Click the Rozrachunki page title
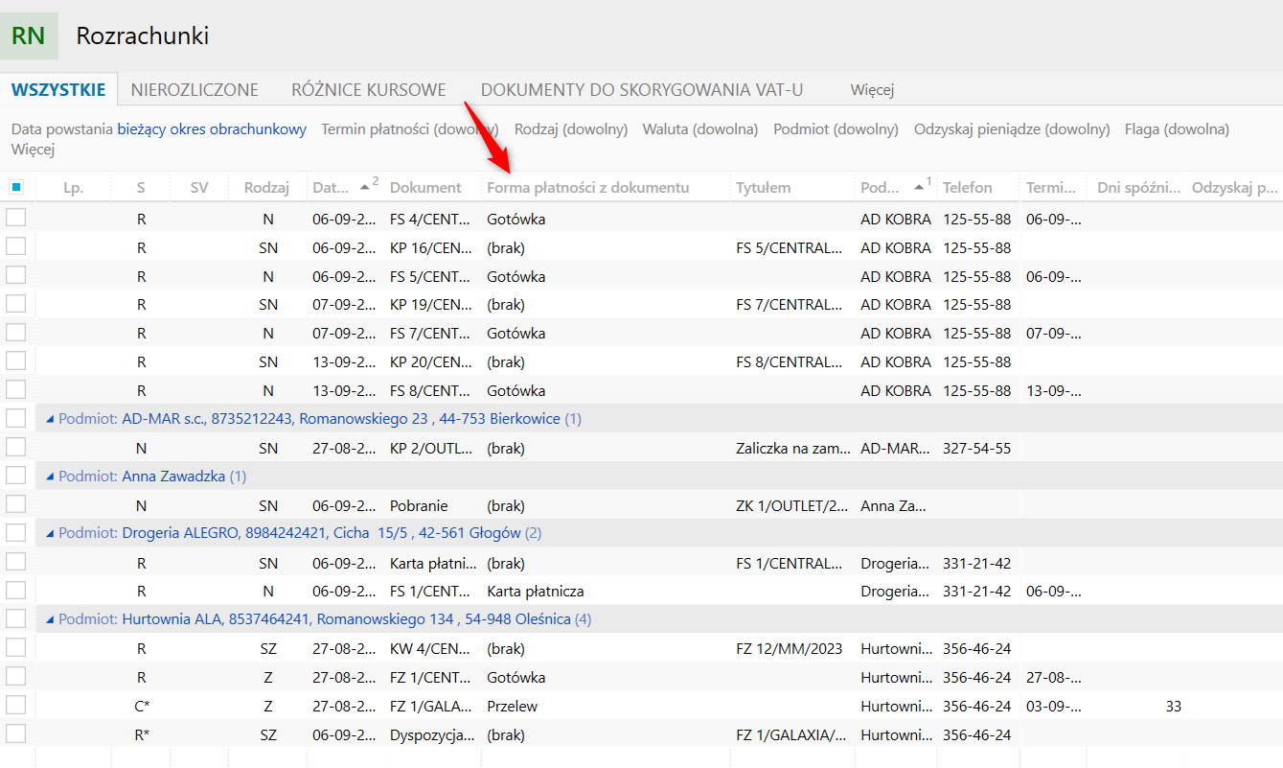 click(143, 36)
